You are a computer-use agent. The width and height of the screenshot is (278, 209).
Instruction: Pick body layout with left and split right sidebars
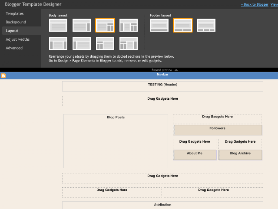click(129, 25)
